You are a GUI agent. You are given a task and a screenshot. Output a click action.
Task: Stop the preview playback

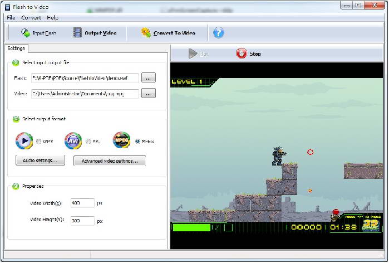click(x=249, y=53)
